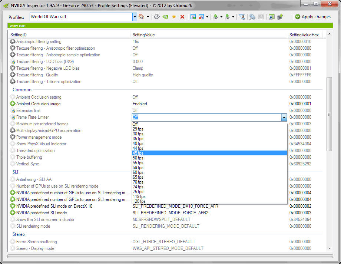This screenshot has width=341, height=264.
Task: Pick the highlighted 45 fps option
Action: tap(138, 153)
